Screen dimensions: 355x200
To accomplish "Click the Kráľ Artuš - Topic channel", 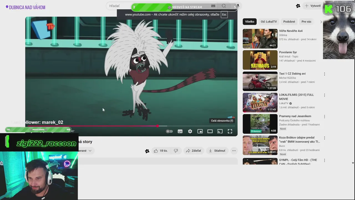I will (289, 56).
